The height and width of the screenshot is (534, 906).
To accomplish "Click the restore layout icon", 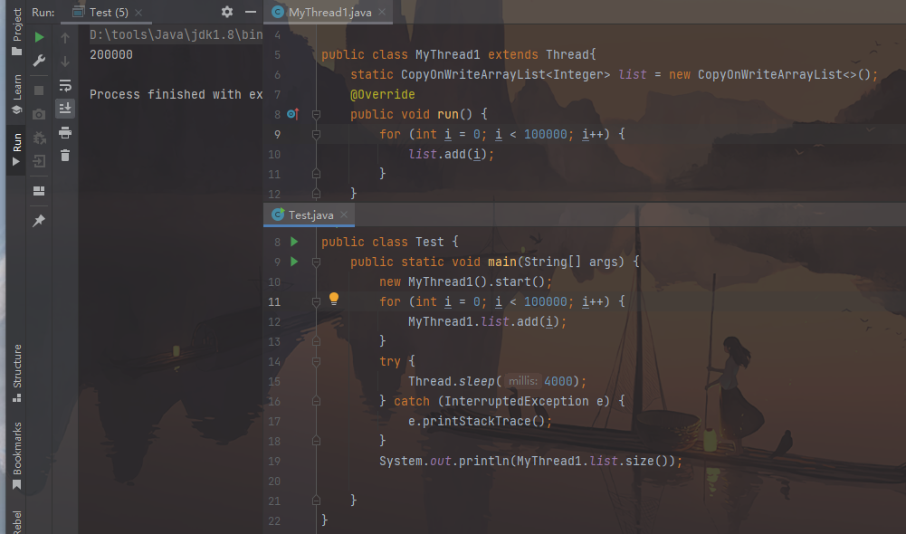I will (39, 191).
